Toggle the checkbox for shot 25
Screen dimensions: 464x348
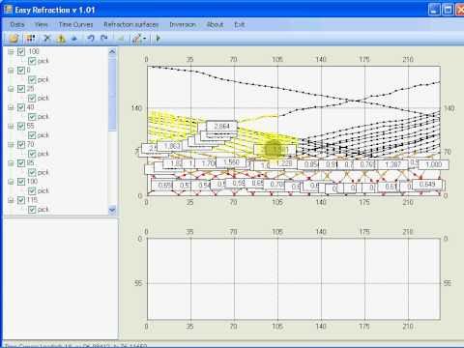[x=21, y=89]
